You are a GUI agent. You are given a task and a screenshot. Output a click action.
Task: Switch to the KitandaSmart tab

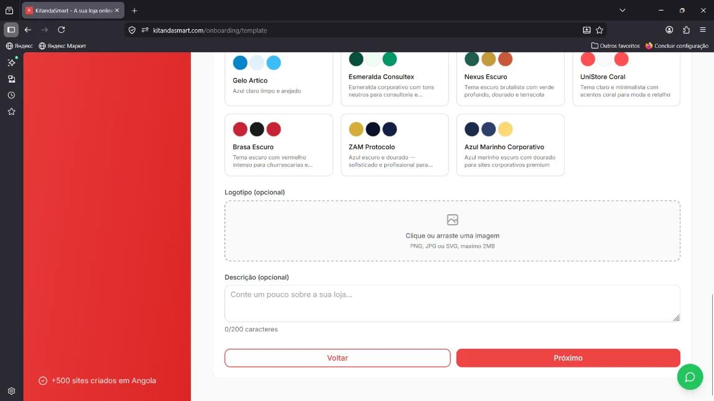tap(73, 11)
